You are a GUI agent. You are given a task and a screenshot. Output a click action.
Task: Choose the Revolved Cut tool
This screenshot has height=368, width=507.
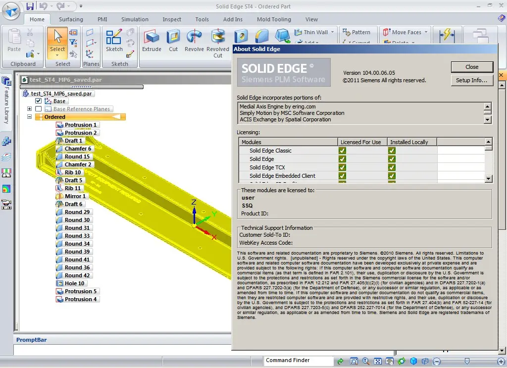point(218,43)
